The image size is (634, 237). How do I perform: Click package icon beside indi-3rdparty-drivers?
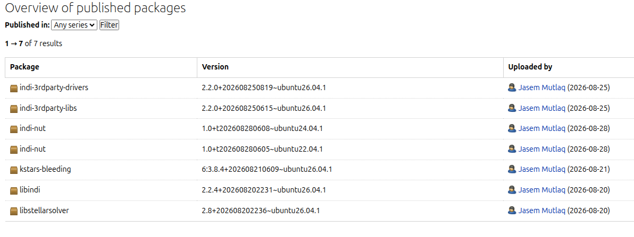[14, 88]
